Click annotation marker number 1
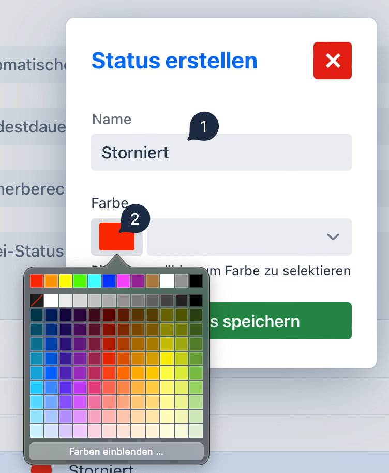Screen dimensions: 389x473 point(203,127)
